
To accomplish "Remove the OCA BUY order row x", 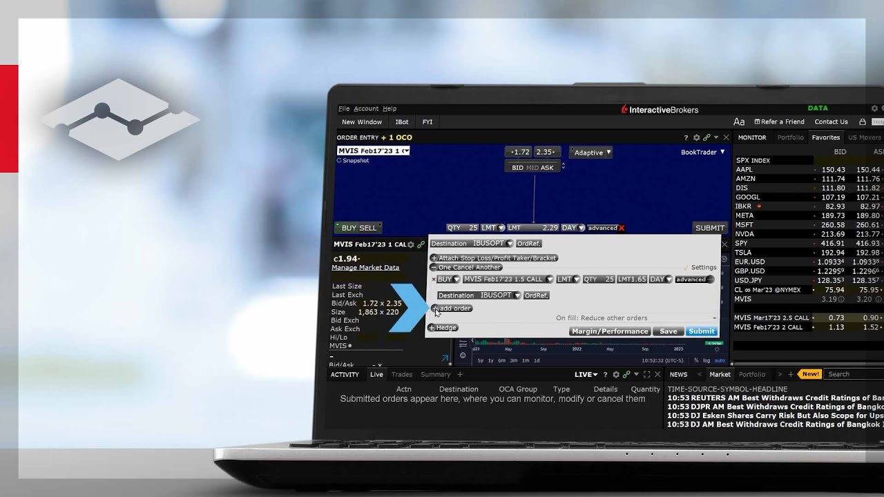I will pos(434,280).
